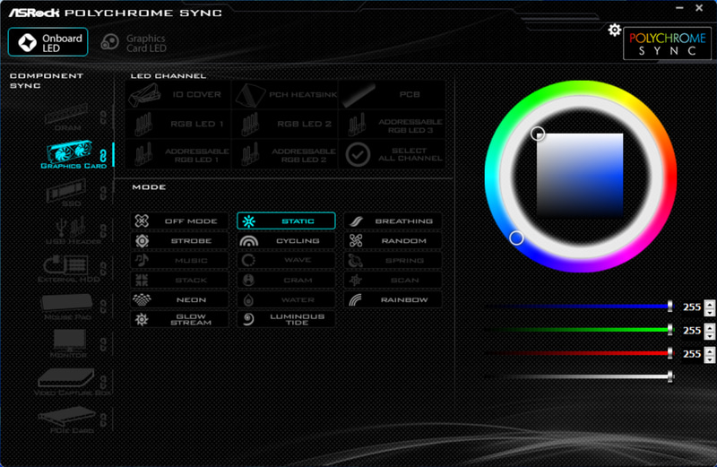Select Water lighting mode
The width and height of the screenshot is (717, 467).
tap(286, 299)
